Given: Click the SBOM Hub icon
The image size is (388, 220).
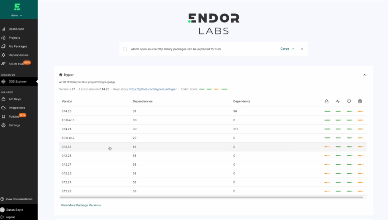Looking at the screenshot, I should (4, 64).
